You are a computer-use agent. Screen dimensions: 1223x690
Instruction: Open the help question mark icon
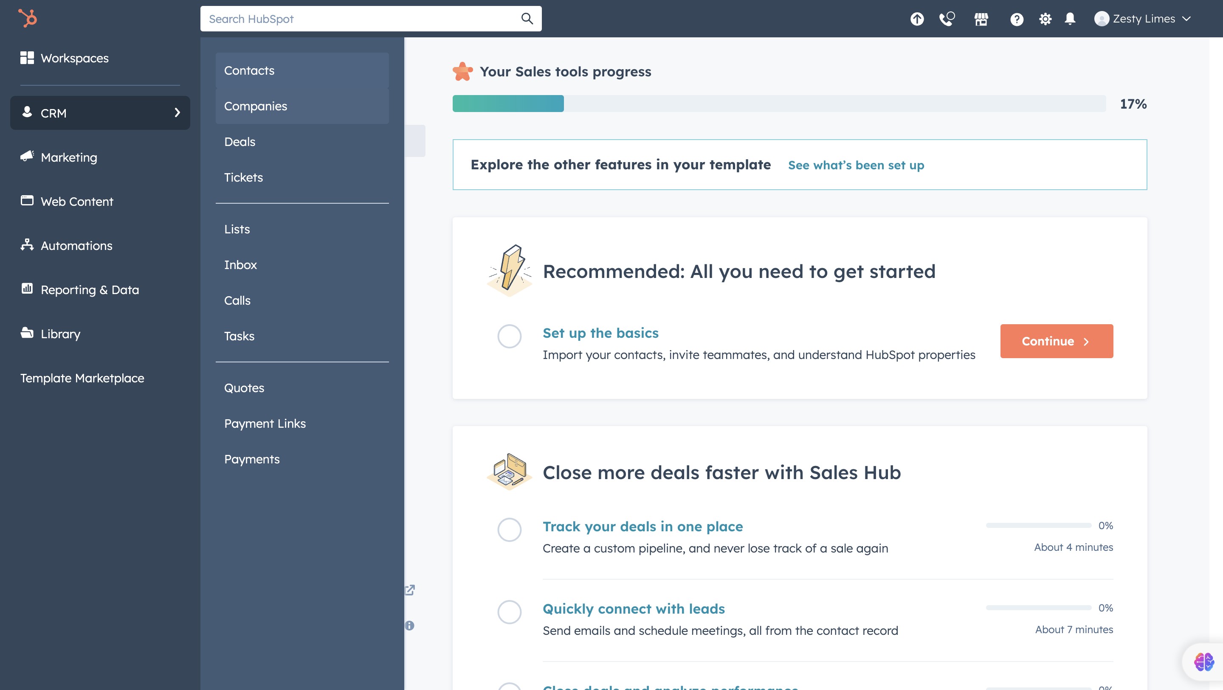tap(1017, 19)
